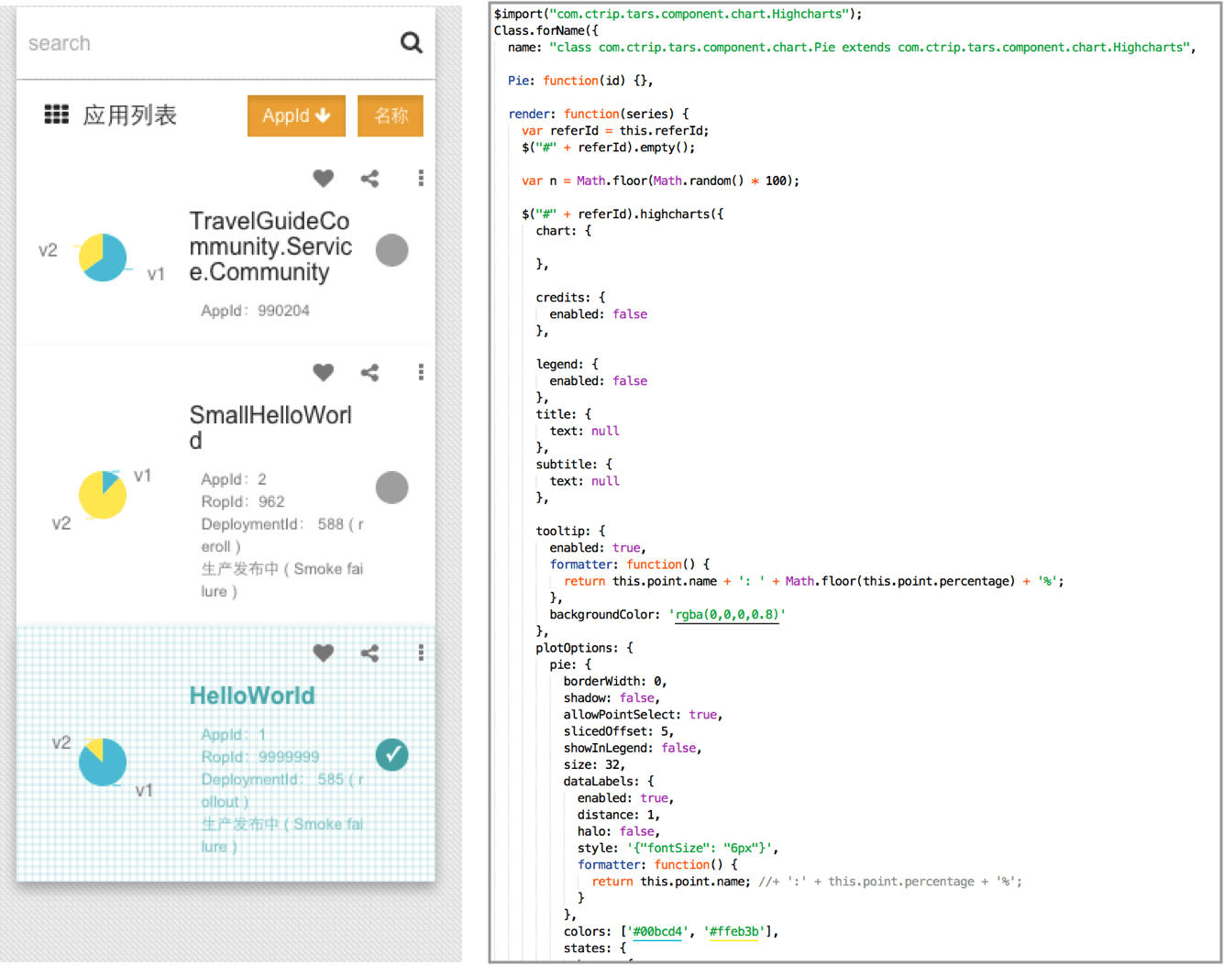Focus the search input field

[202, 43]
